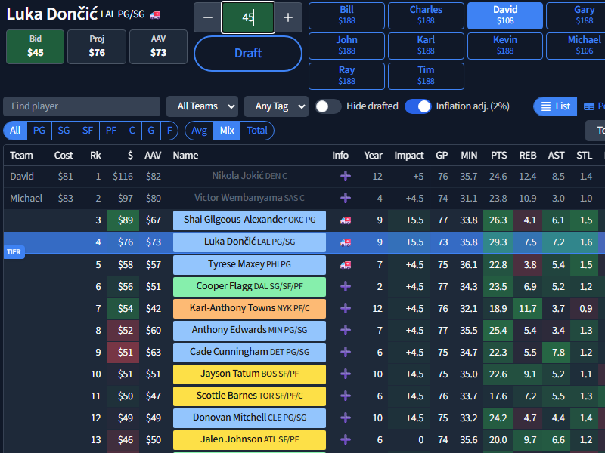Click the Proj $76 value box
Screen dimensions: 605x453
[97, 47]
